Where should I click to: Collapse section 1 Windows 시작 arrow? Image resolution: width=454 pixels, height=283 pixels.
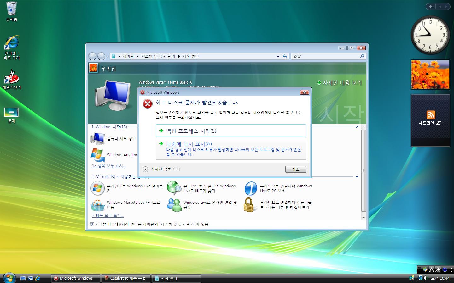click(x=357, y=127)
